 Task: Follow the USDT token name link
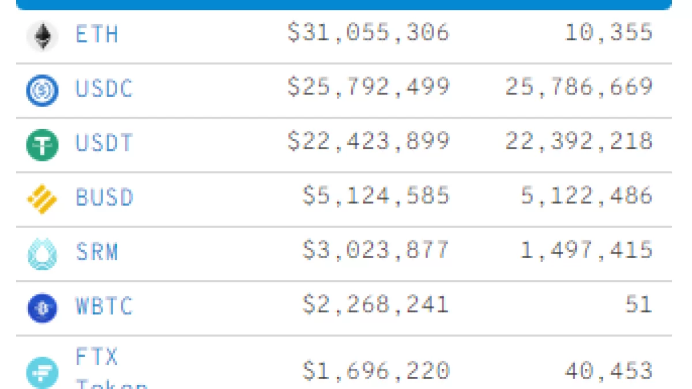click(104, 143)
